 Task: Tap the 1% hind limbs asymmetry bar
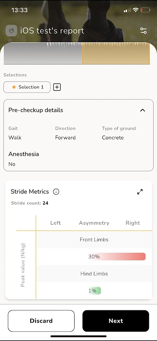click(95, 291)
